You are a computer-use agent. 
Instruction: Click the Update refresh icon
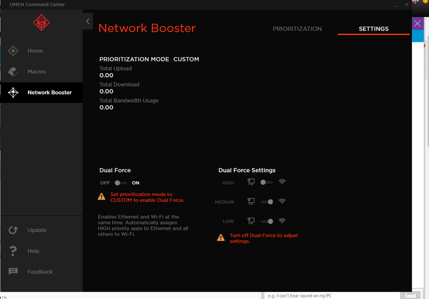tap(13, 230)
